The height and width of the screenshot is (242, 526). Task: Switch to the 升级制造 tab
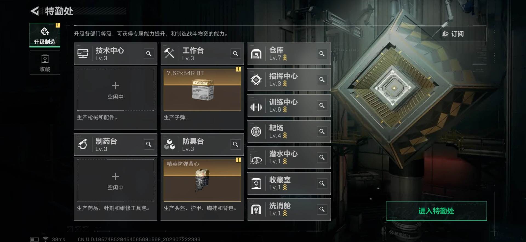click(x=45, y=35)
